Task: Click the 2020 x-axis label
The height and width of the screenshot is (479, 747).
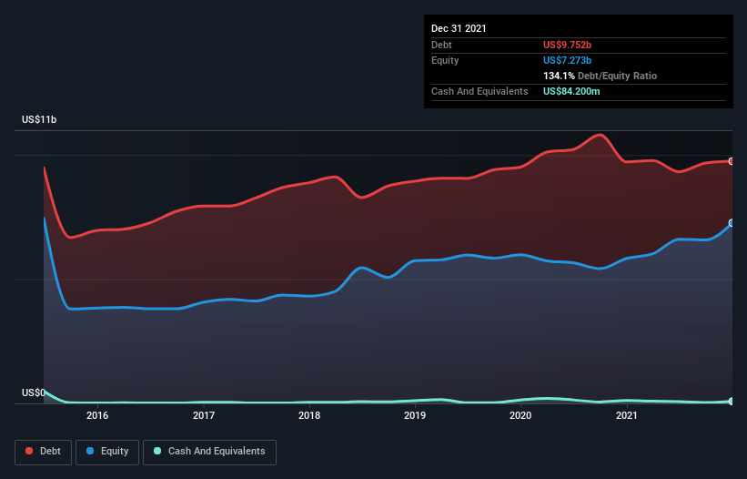Action: pos(520,415)
